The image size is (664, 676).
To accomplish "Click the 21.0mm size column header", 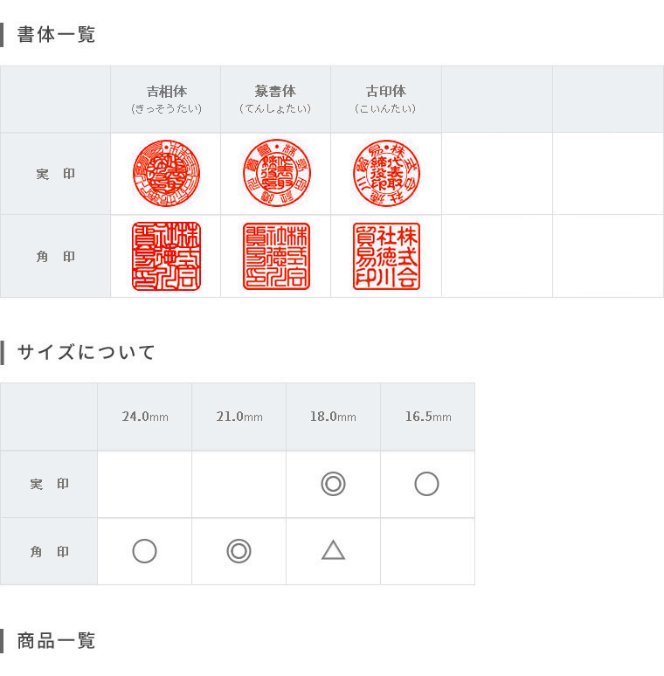I will [239, 417].
